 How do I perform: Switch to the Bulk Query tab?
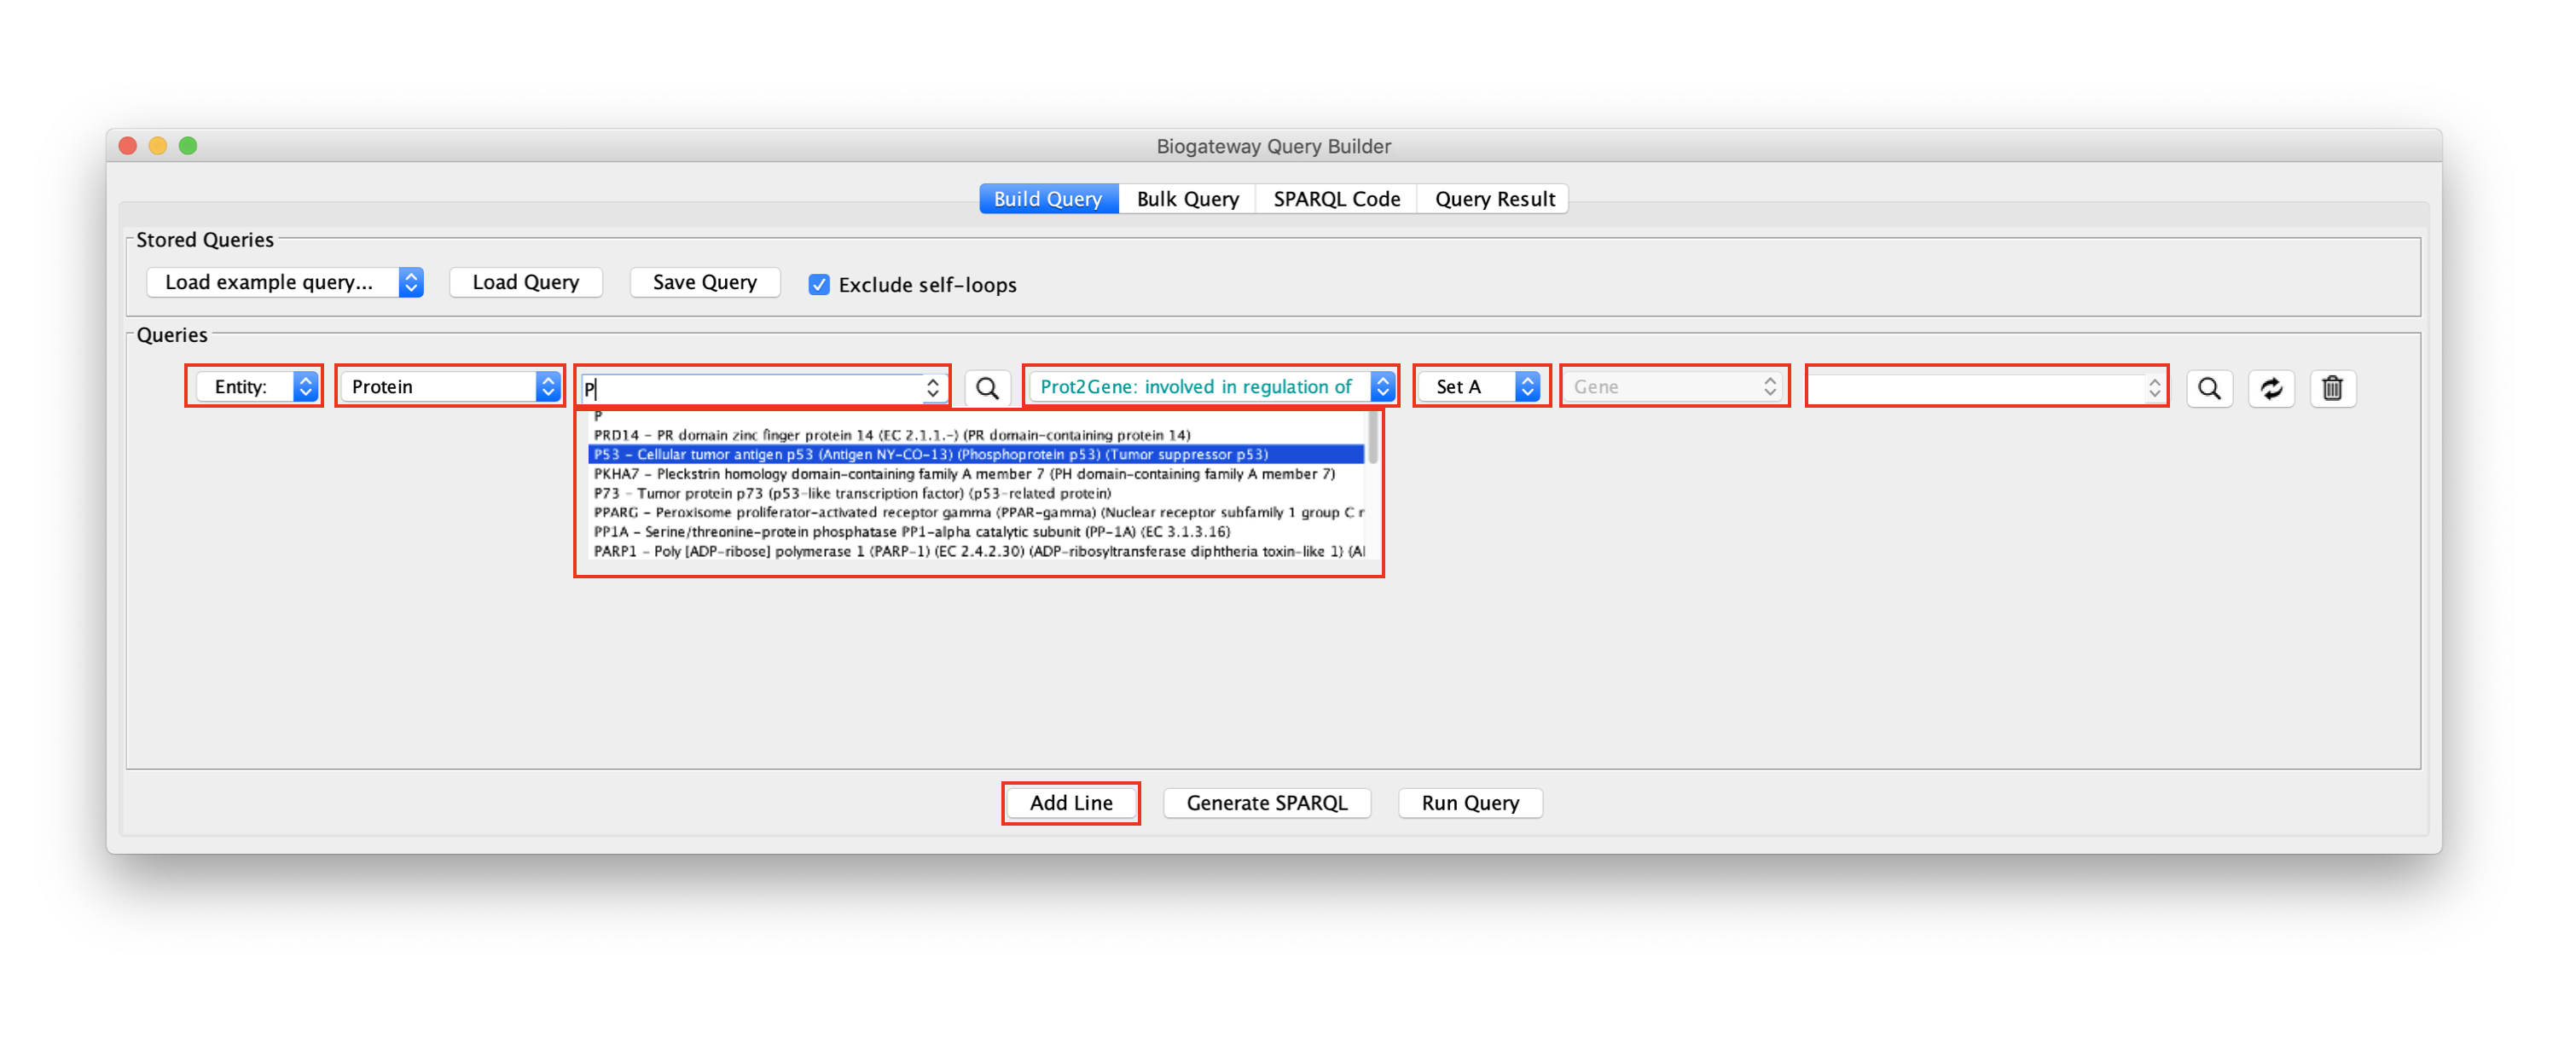tap(1187, 199)
